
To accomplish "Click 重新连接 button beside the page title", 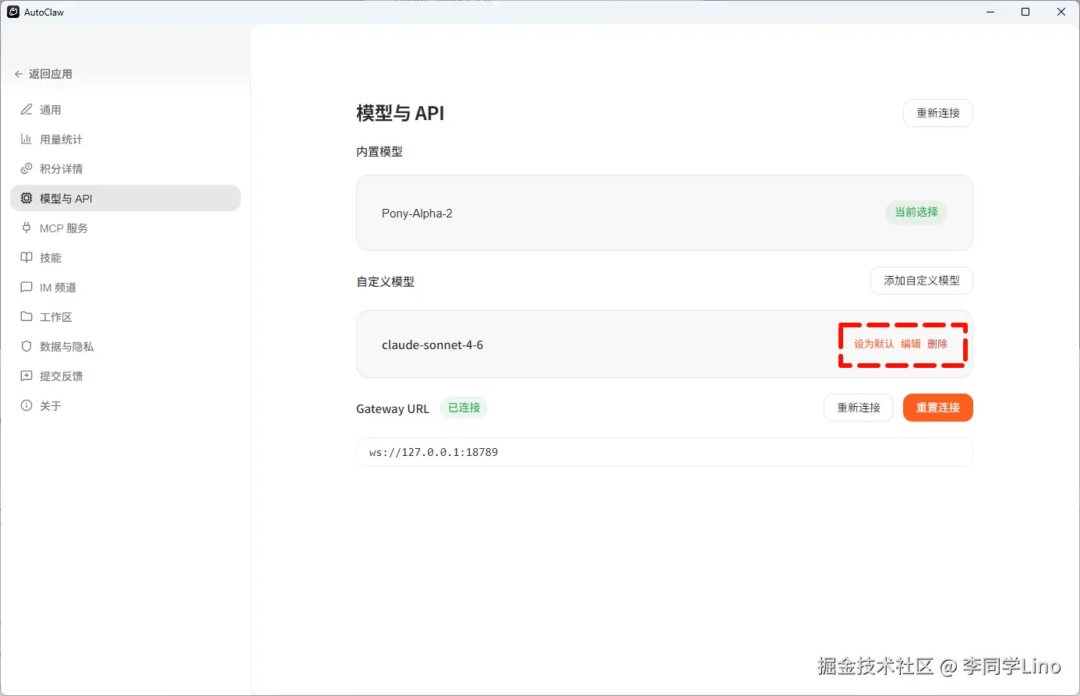I will [938, 113].
